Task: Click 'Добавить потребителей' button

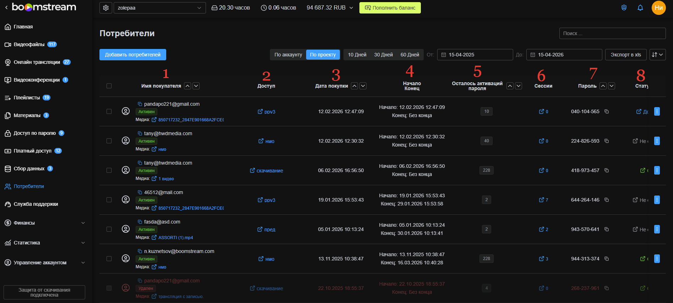Action: pyautogui.click(x=133, y=55)
